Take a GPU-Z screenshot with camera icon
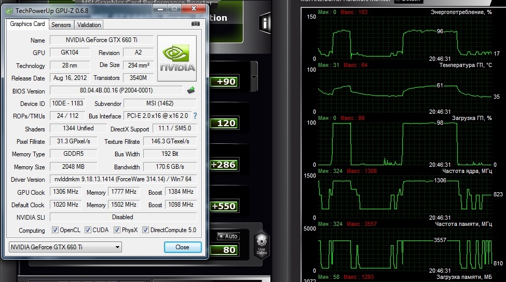 click(196, 24)
